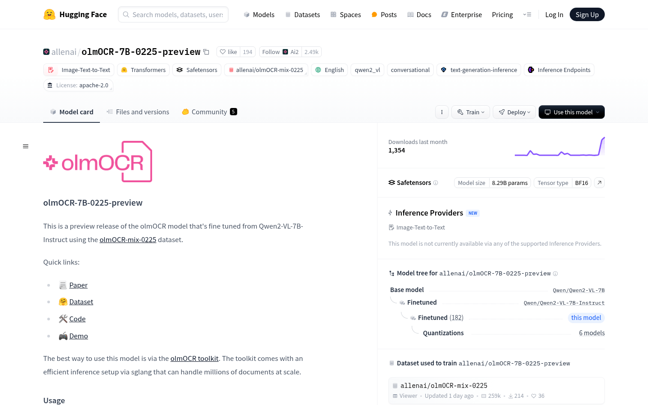Click the Safetensors info icon
Viewport: 648px width, 405px height.
click(436, 183)
